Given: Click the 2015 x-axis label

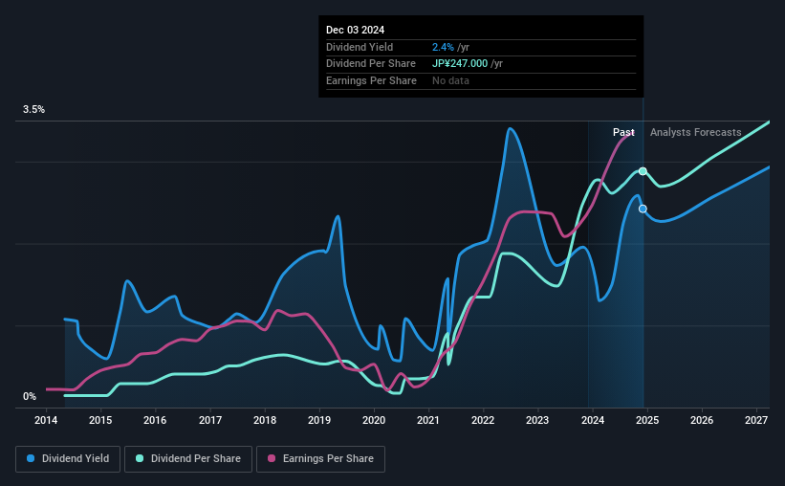Looking at the screenshot, I should click(x=100, y=420).
